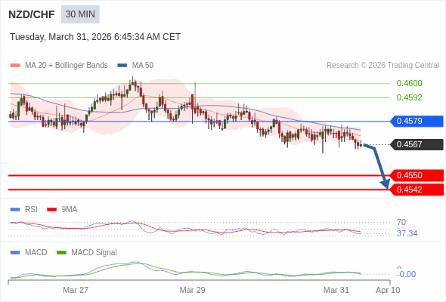The image size is (446, 302).
Task: Click the MACD legend label
Action: pyautogui.click(x=36, y=253)
